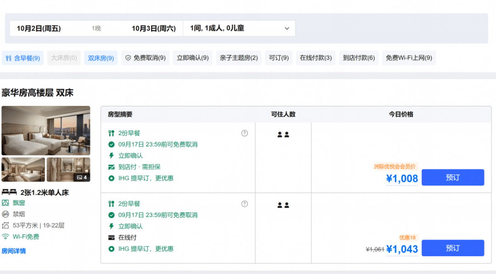Enable the 可订(9) filter
Image resolution: width=496 pixels, height=274 pixels.
coord(279,58)
